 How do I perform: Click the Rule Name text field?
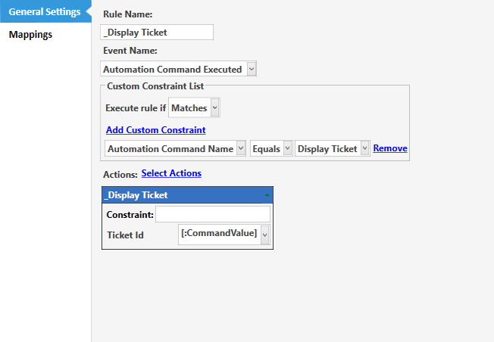pos(157,32)
